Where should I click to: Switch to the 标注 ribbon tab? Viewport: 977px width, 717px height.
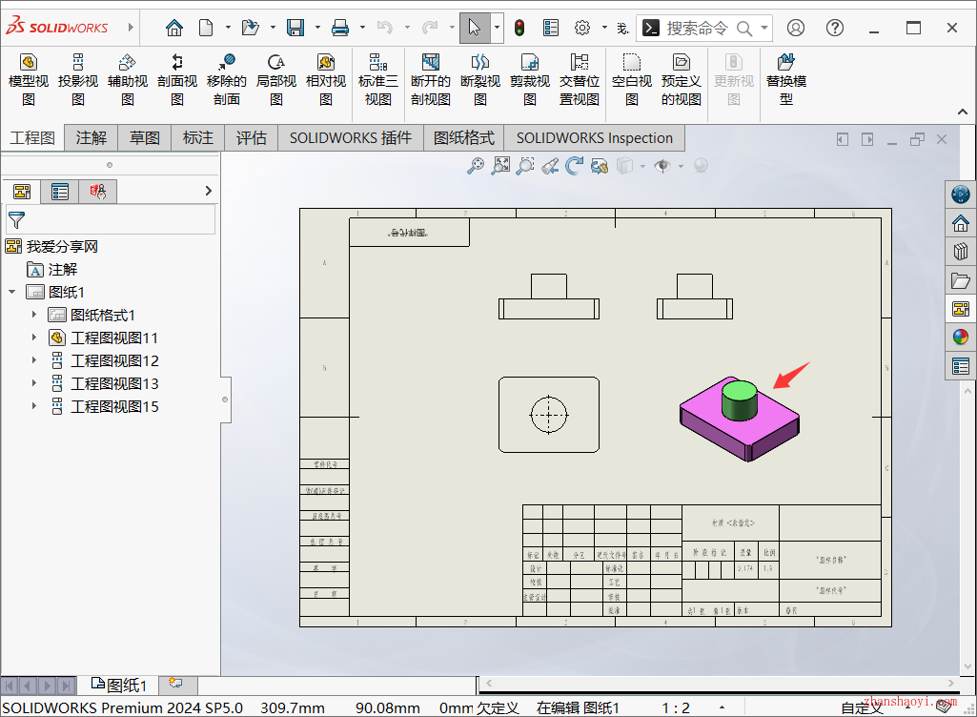[198, 138]
